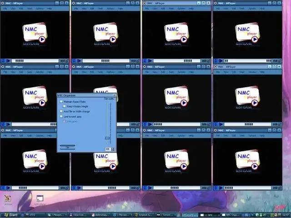Enable the Keep Window Height checkbox
291x218 pixels.
64,106
